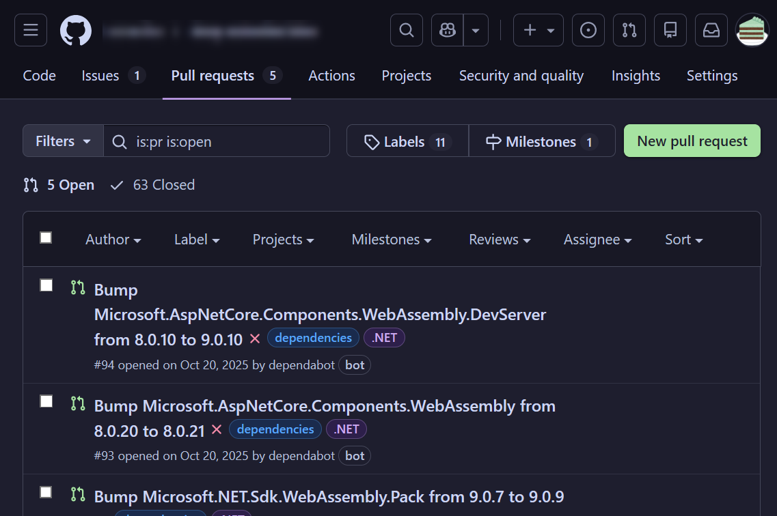Open dependabot author link on #93

(302, 456)
